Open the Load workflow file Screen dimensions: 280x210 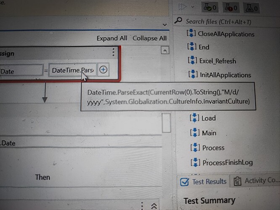(x=209, y=118)
